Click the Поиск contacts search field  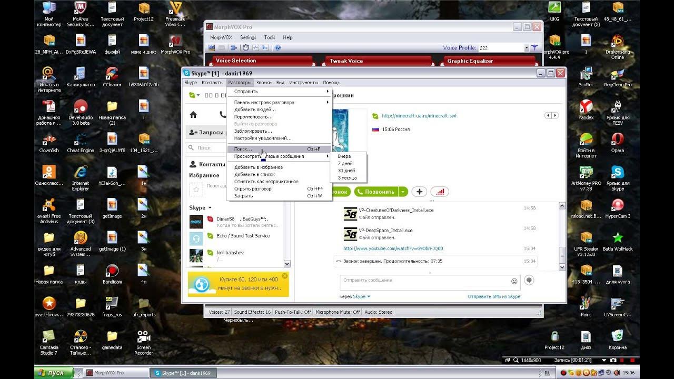pos(207,148)
